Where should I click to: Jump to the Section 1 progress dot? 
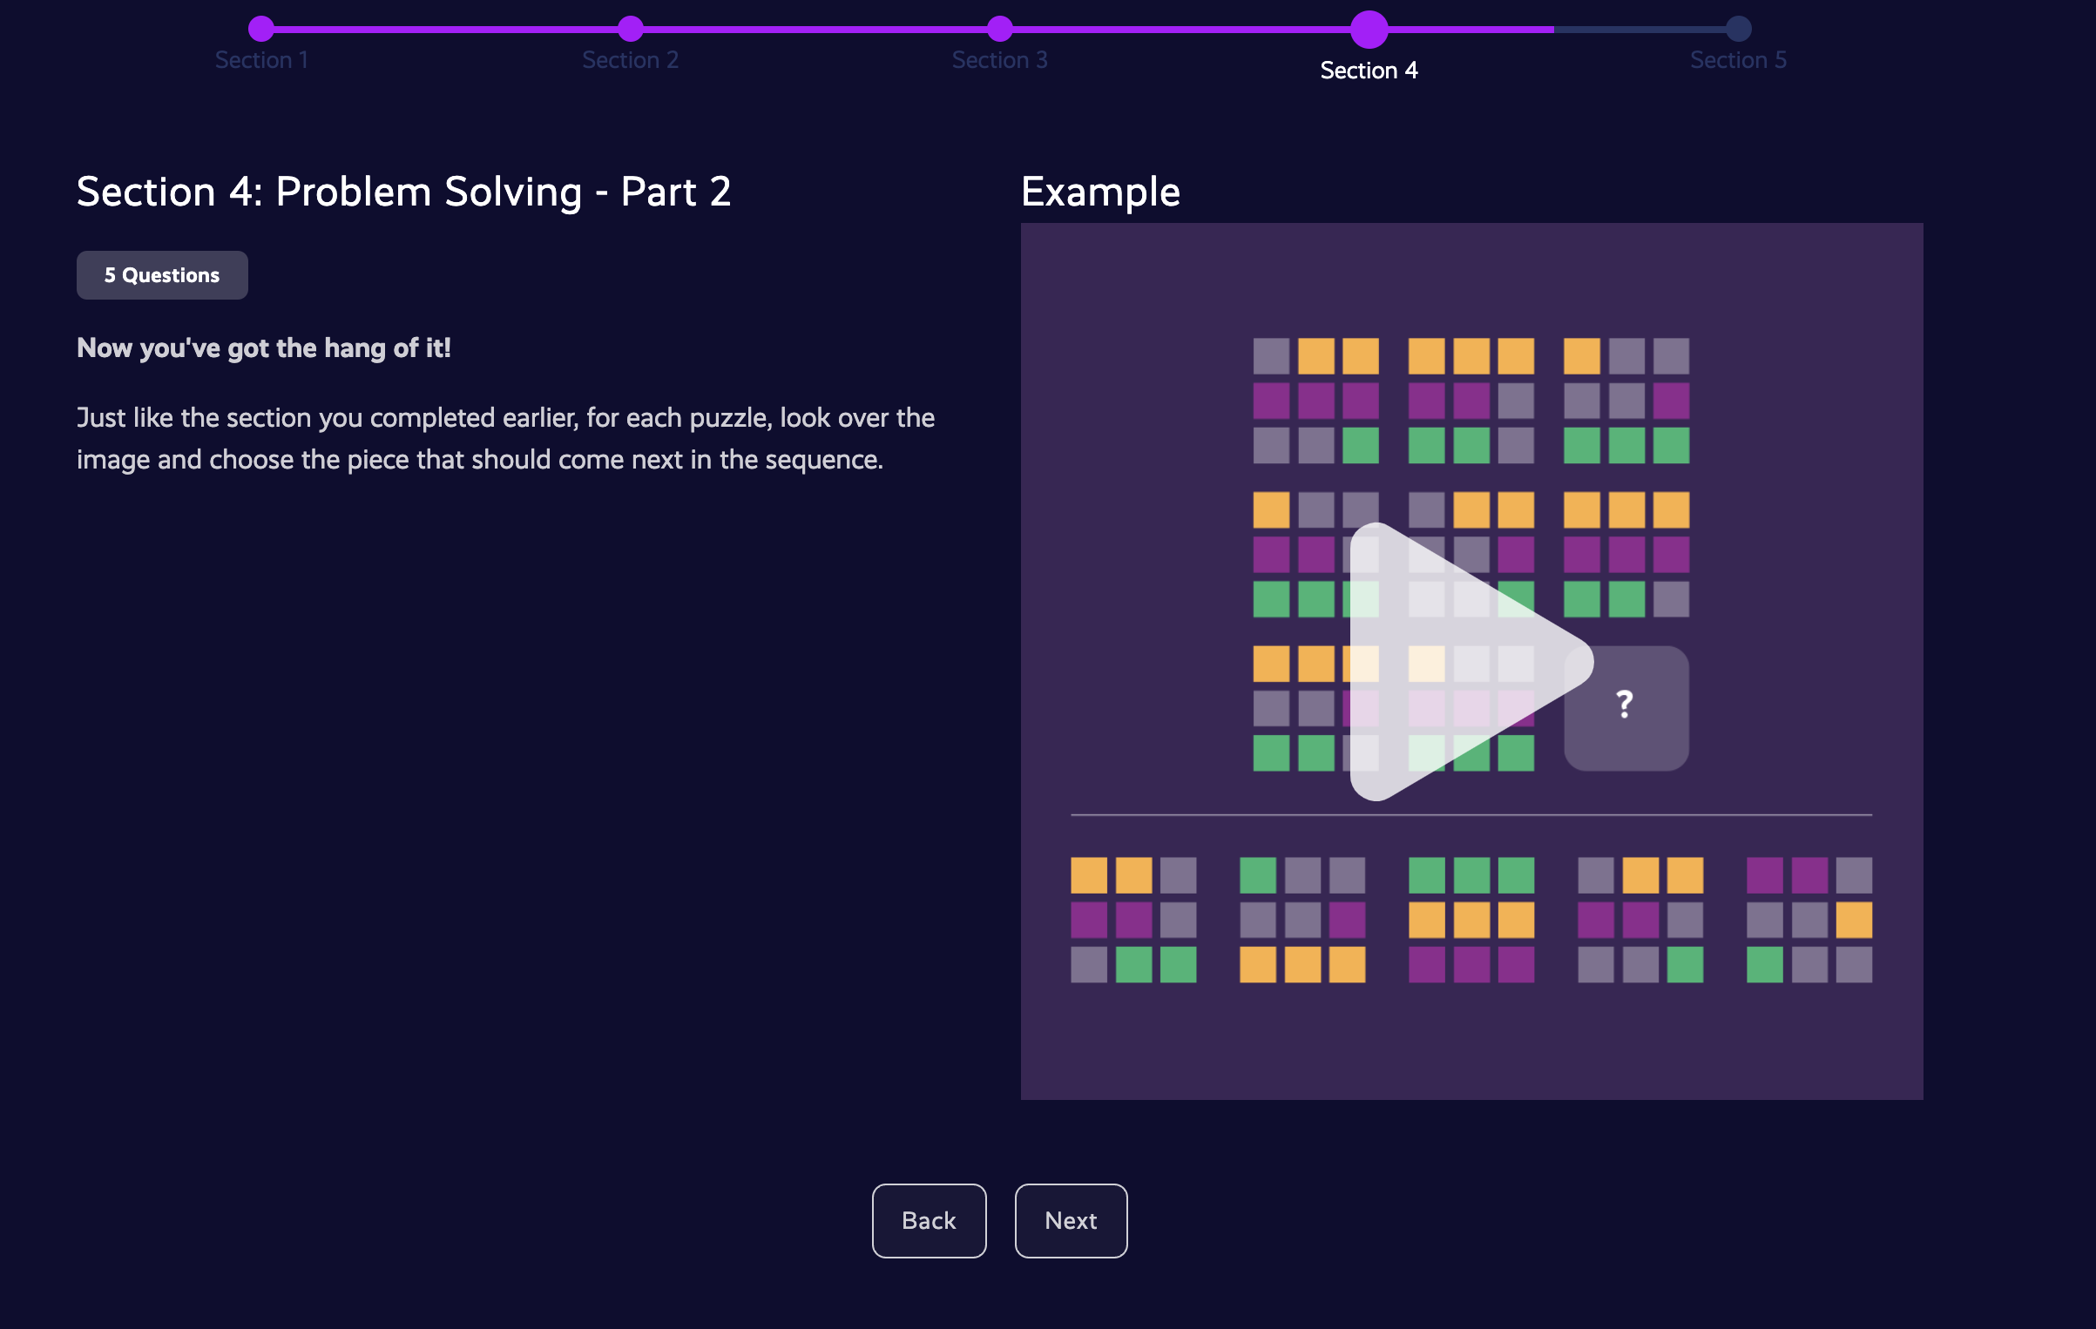pyautogui.click(x=261, y=29)
